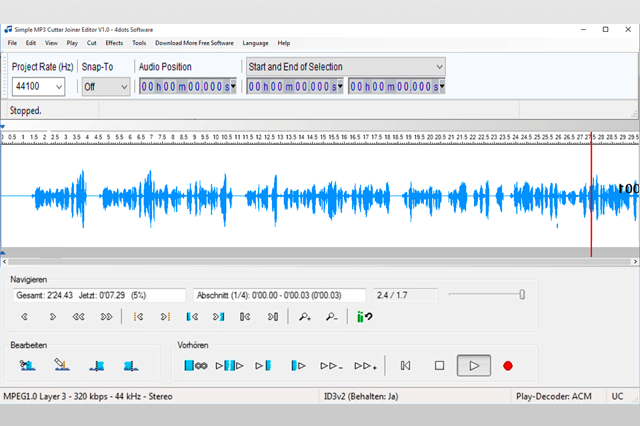
Task: Click the scissors cut icon in Bearbeiten
Action: tap(27, 365)
